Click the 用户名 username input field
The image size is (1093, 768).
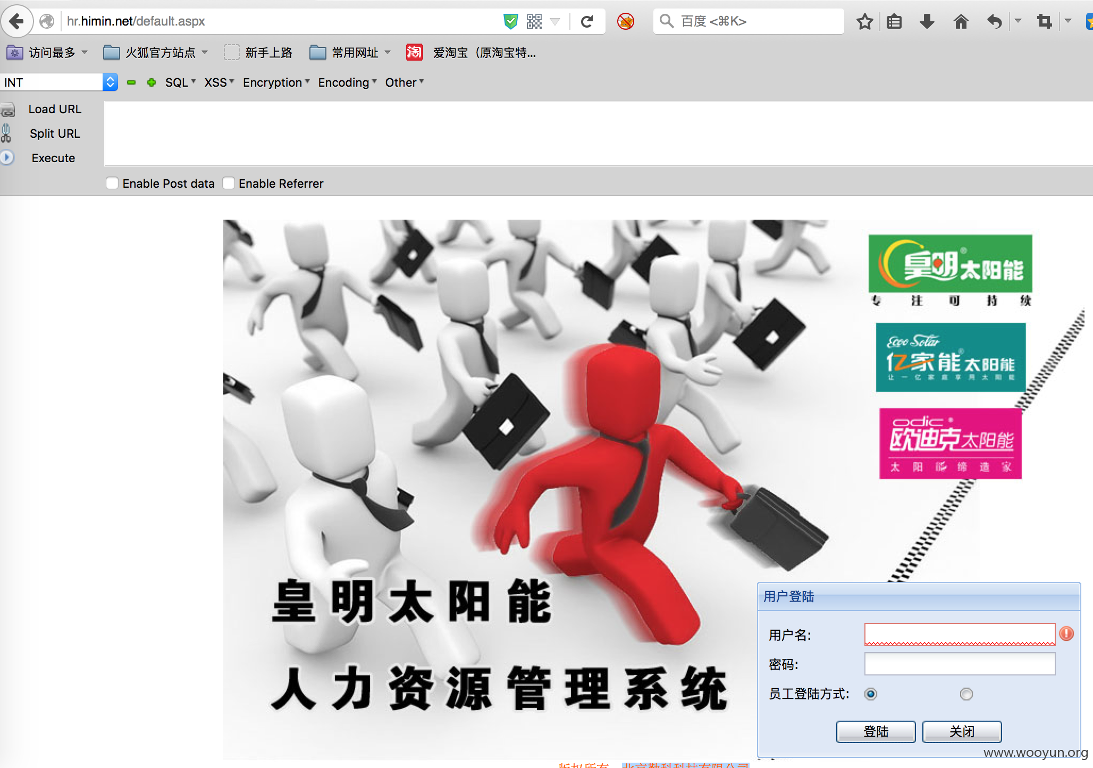[x=960, y=634]
